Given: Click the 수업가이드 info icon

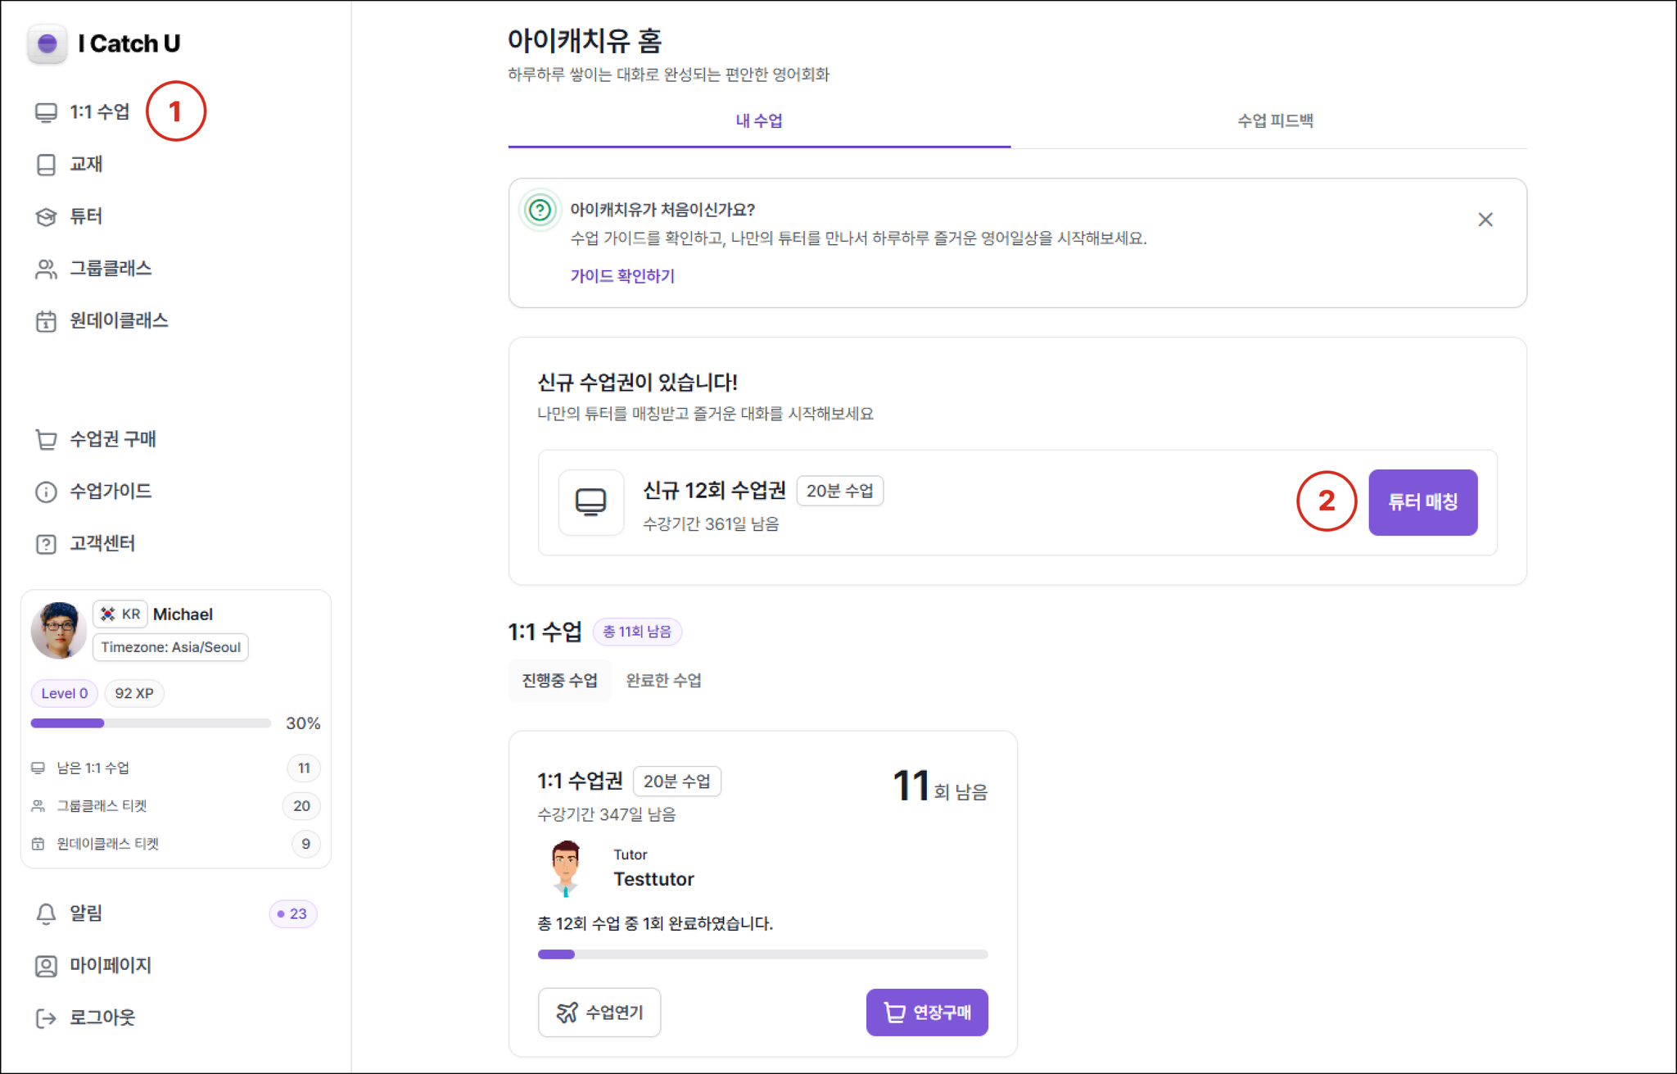Looking at the screenshot, I should click(46, 492).
